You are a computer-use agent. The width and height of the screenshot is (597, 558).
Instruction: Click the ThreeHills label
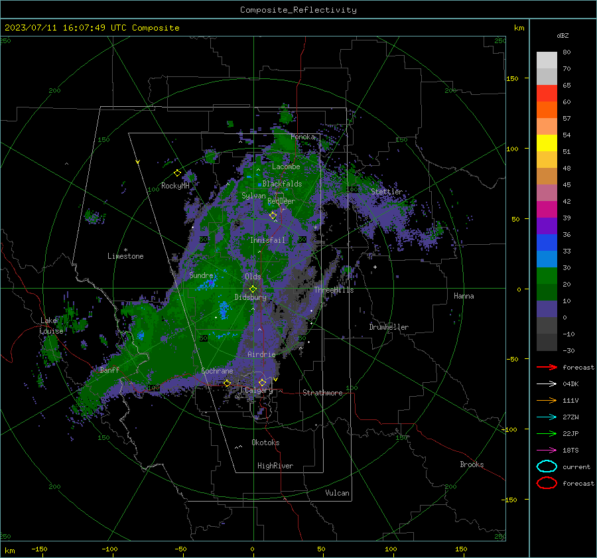pos(334,290)
